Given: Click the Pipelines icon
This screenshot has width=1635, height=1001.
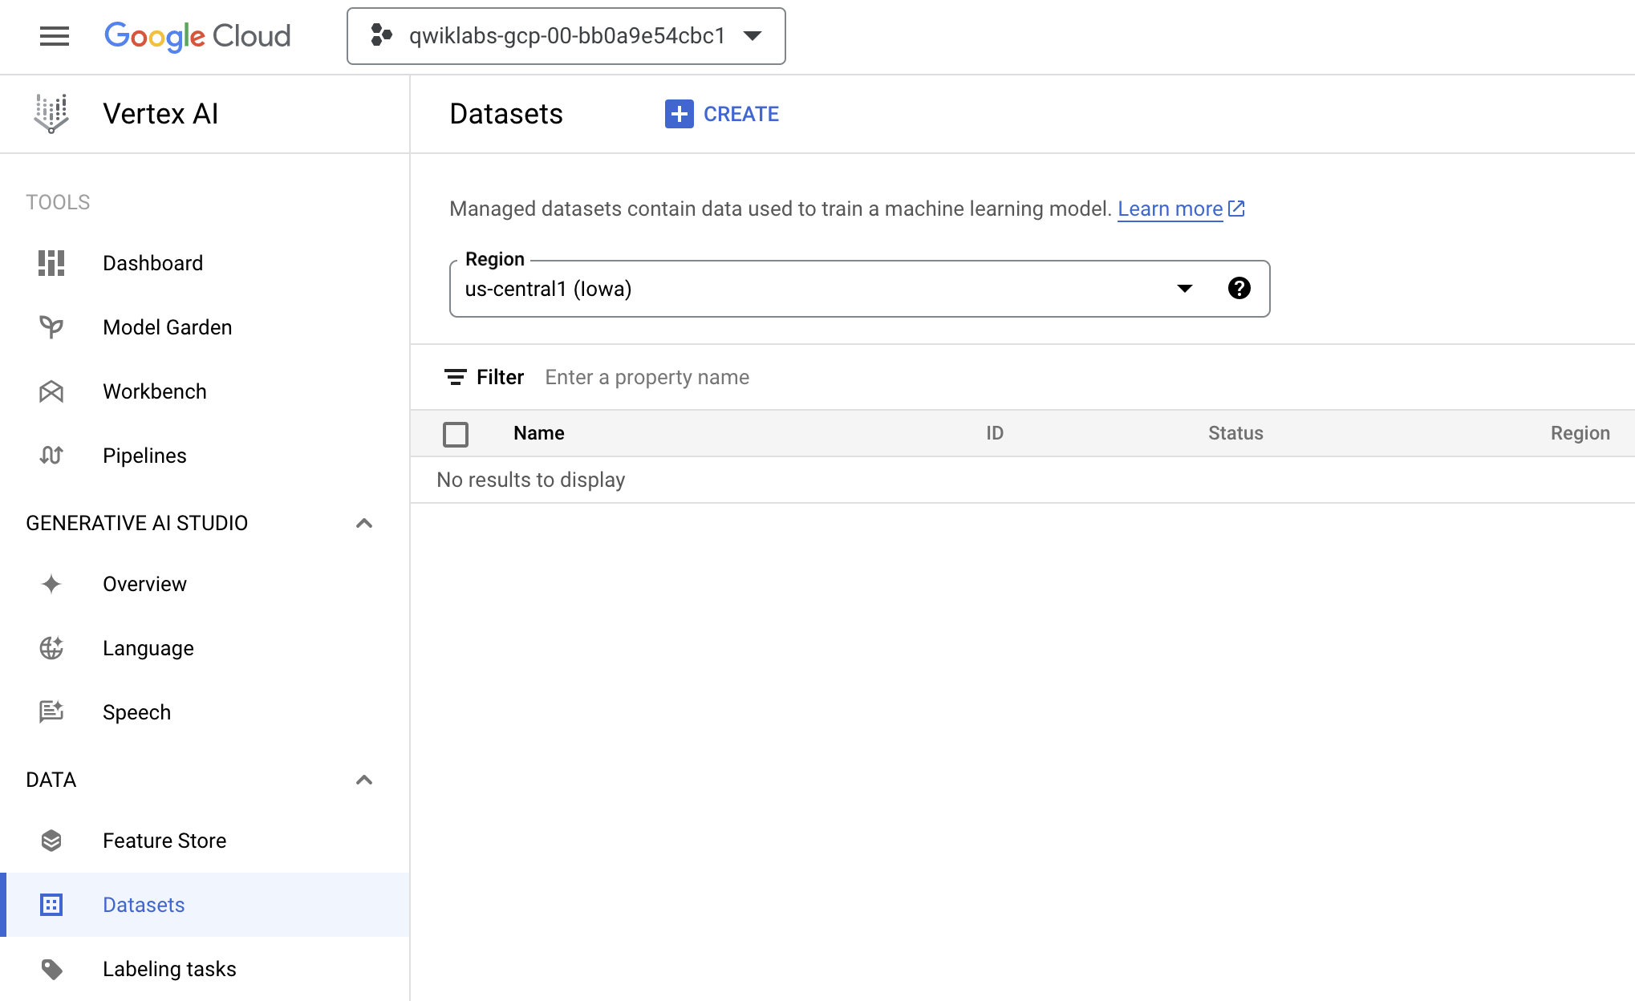Looking at the screenshot, I should 51,456.
